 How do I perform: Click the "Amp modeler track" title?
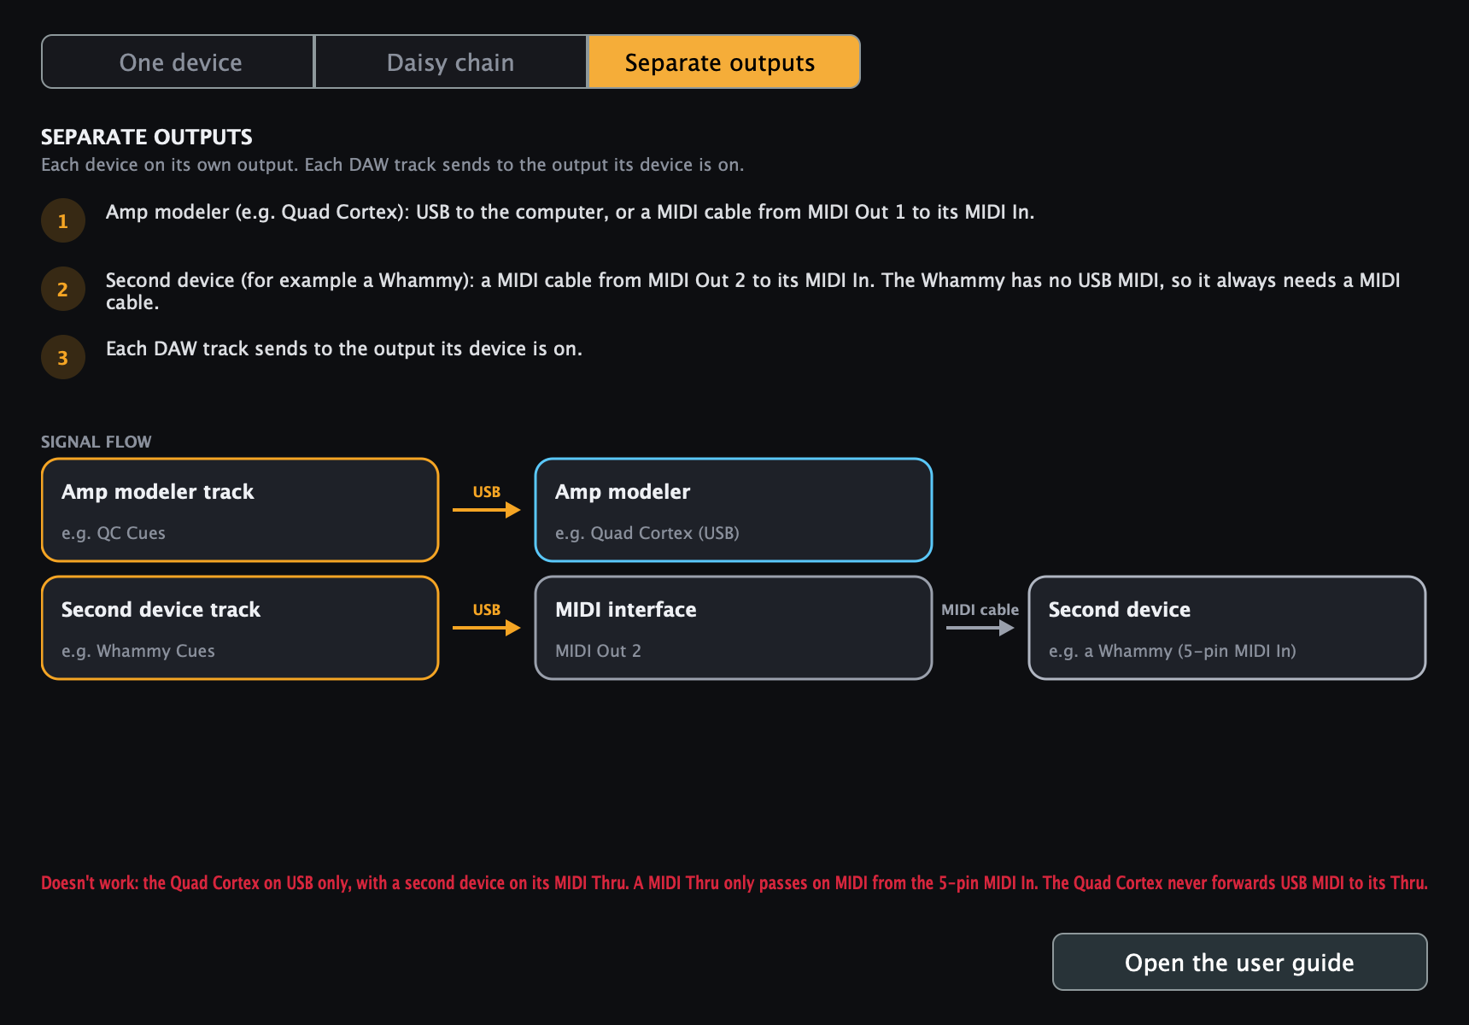click(158, 492)
